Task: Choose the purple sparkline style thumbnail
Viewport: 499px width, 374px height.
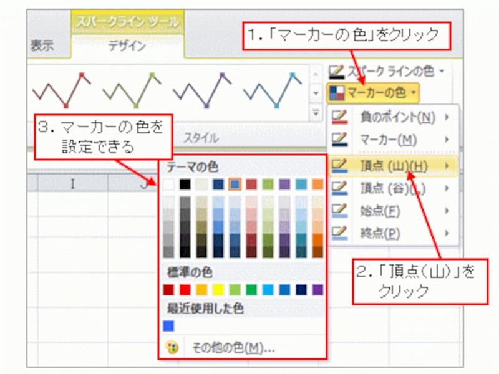Action: [202, 90]
